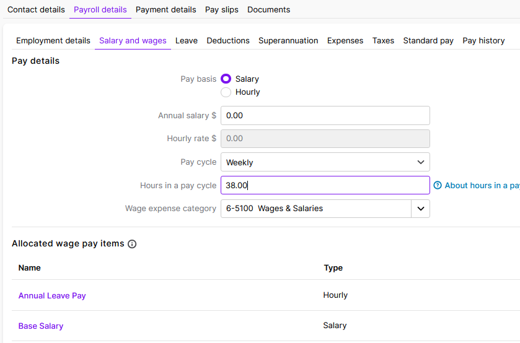Click the Hours in a pay cycle field

[325, 185]
